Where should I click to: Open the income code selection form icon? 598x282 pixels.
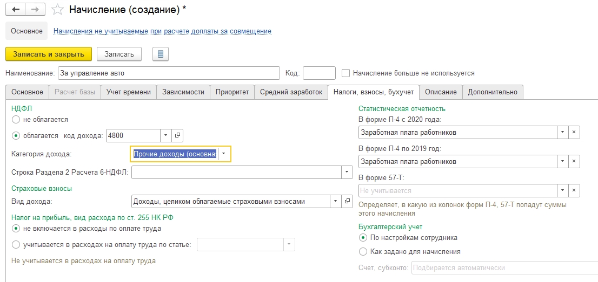[177, 135]
